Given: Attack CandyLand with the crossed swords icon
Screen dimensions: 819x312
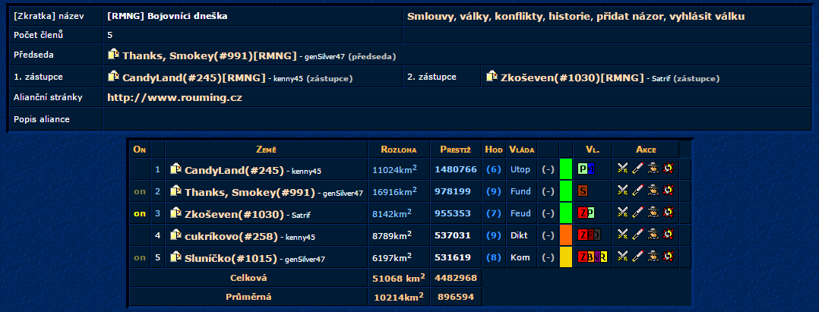Looking at the screenshot, I should click(621, 168).
